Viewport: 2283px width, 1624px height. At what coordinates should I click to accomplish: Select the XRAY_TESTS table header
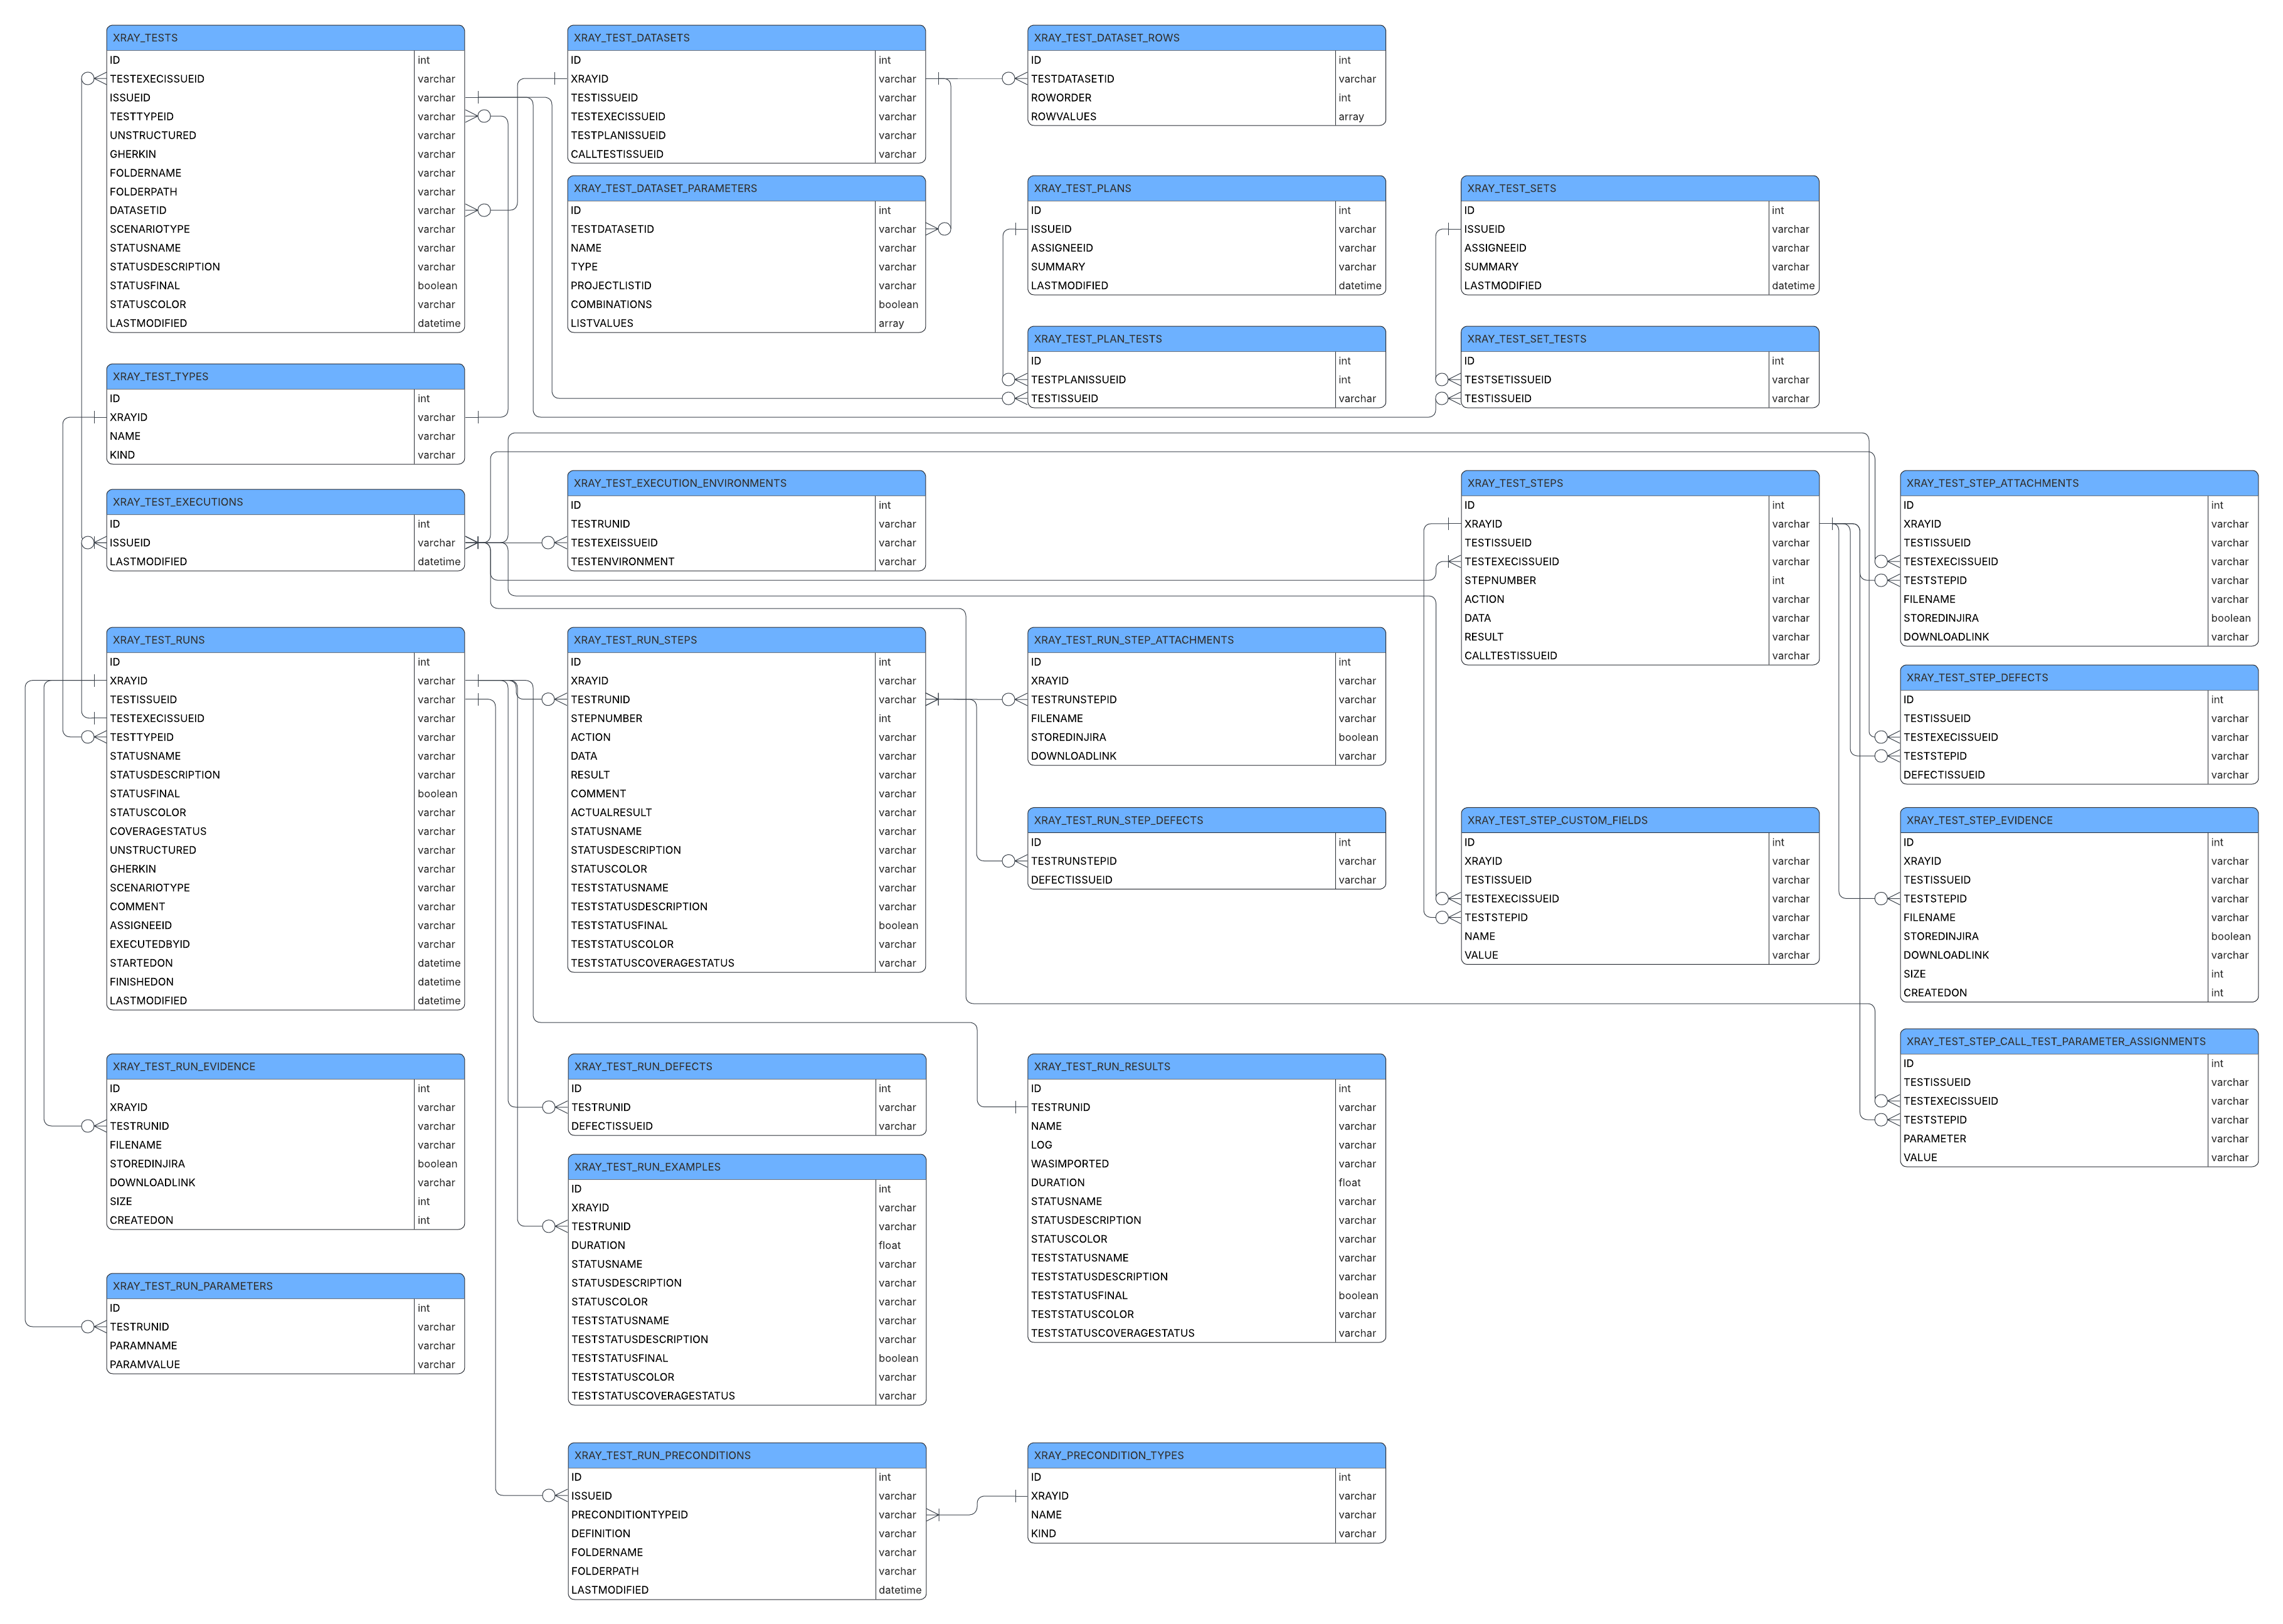pos(285,38)
